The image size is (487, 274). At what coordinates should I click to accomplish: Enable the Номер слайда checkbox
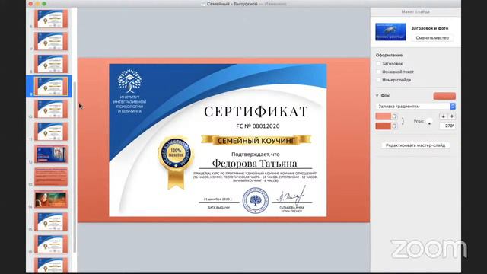click(379, 80)
